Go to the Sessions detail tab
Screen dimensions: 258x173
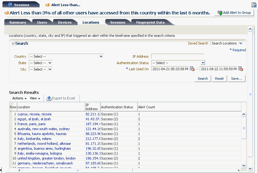(x=117, y=22)
